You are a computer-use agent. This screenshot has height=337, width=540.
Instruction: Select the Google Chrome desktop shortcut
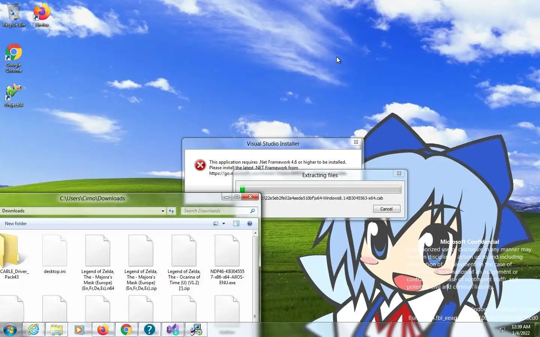click(x=14, y=58)
